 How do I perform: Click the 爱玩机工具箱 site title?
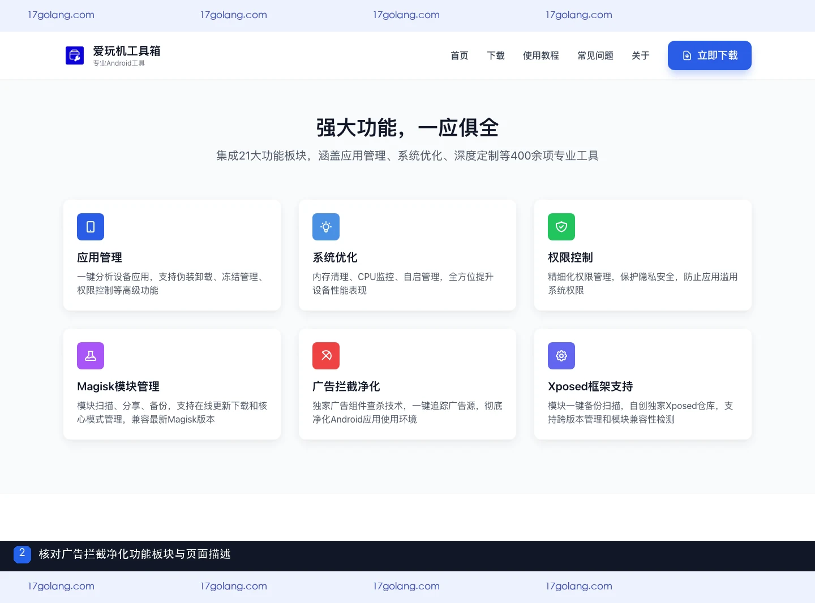pos(127,51)
